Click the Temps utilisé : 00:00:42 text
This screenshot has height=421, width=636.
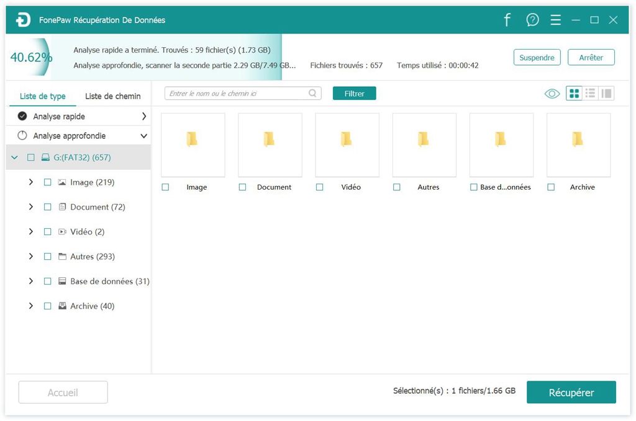438,66
